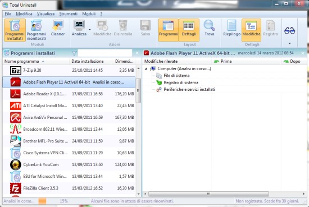The width and height of the screenshot is (309, 207).
Task: Focus the program filter search field
Action: pos(105,53)
